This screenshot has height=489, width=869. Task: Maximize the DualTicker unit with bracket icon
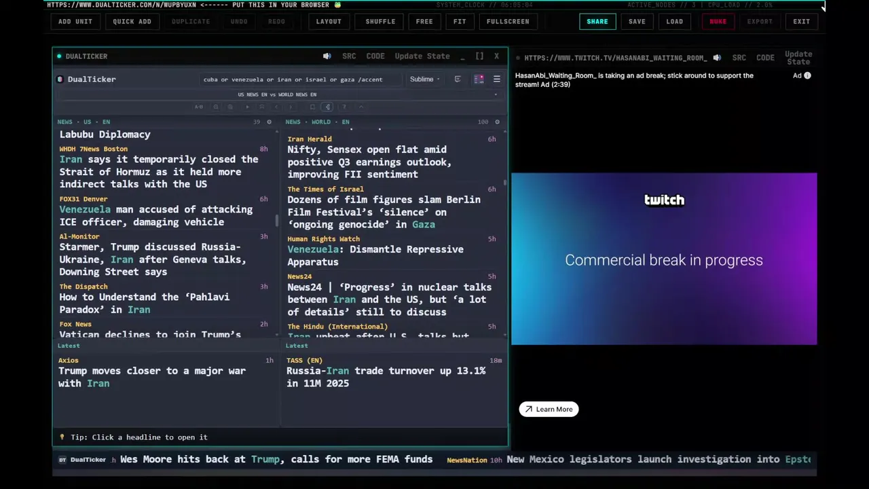click(479, 56)
